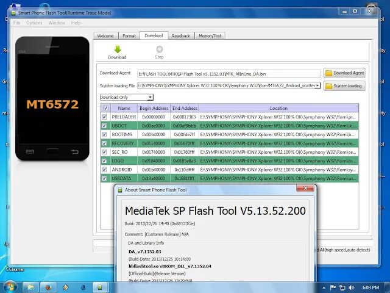390x293 pixels.
Task: Open the Options menu
Action: tap(34, 23)
